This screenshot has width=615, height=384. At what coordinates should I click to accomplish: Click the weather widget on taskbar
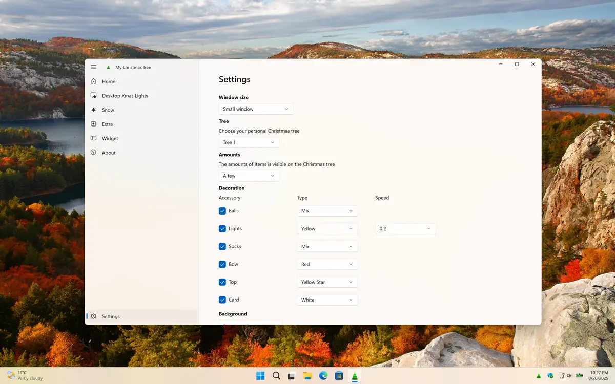click(24, 376)
